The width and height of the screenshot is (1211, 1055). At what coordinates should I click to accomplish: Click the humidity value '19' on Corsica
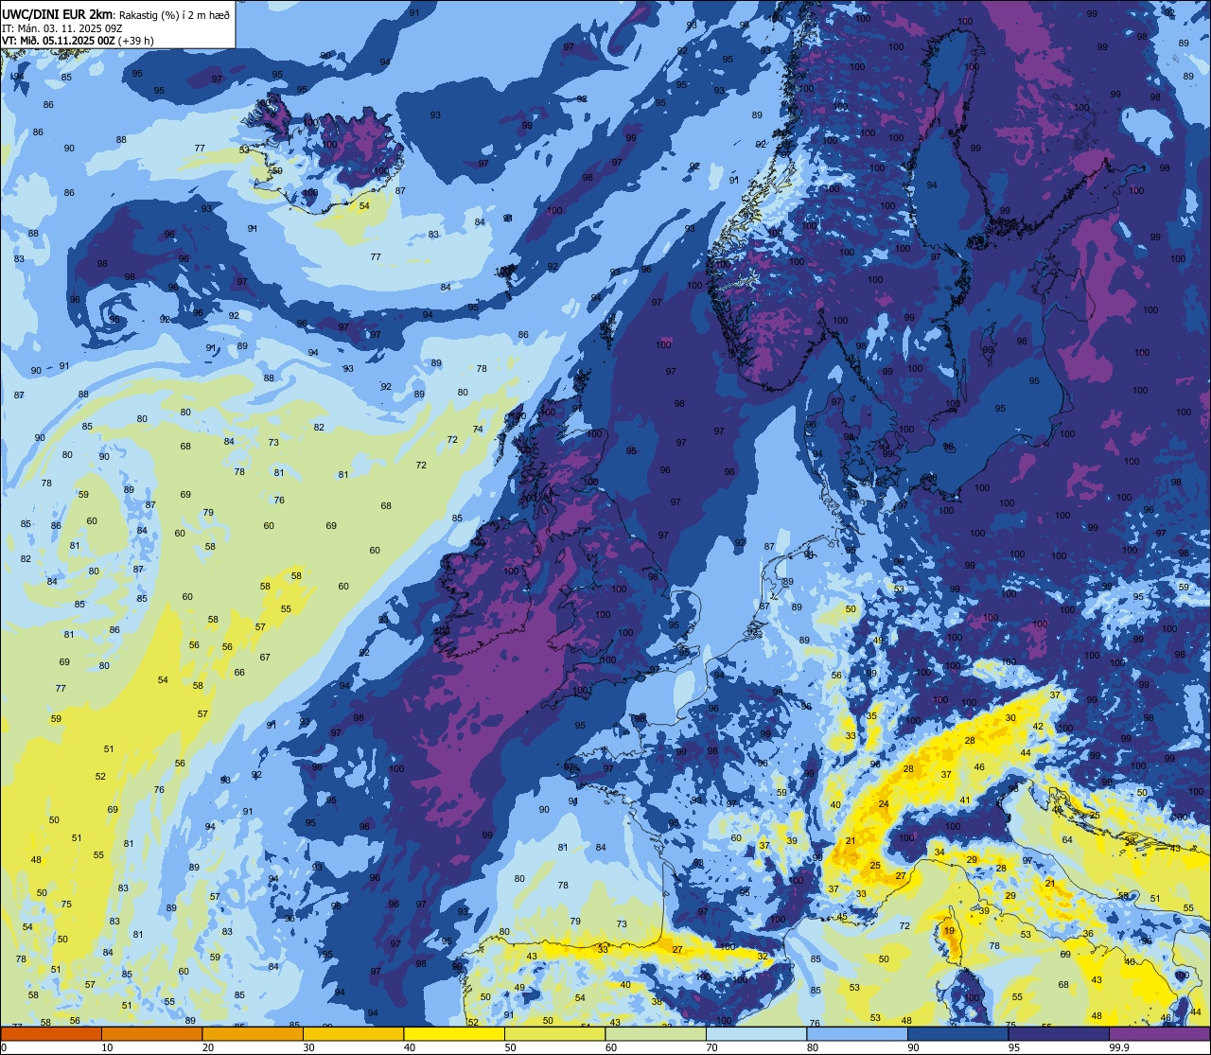pyautogui.click(x=949, y=931)
